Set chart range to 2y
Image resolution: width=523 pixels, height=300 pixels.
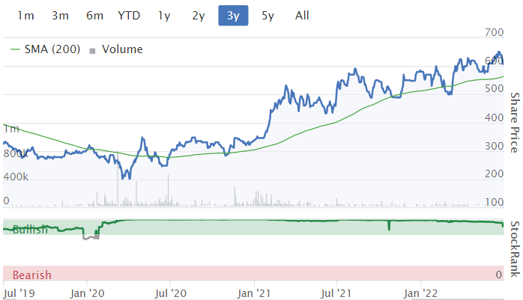(x=199, y=15)
